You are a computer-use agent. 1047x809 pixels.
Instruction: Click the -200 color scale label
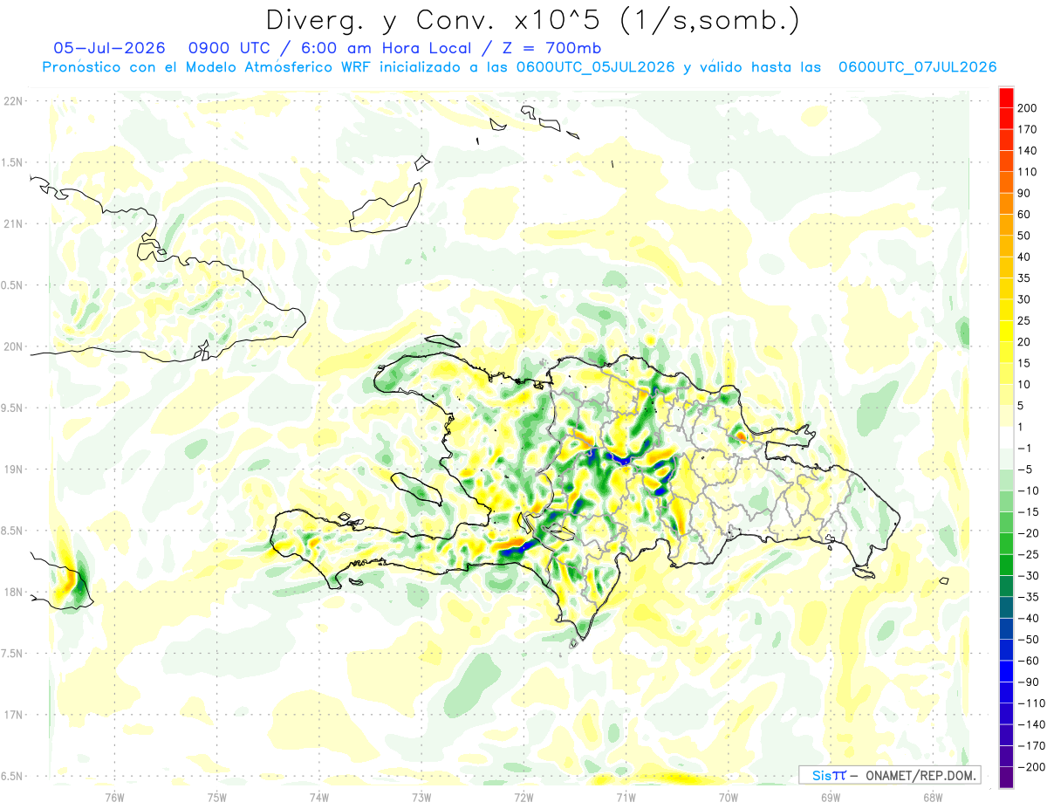pos(1033,767)
